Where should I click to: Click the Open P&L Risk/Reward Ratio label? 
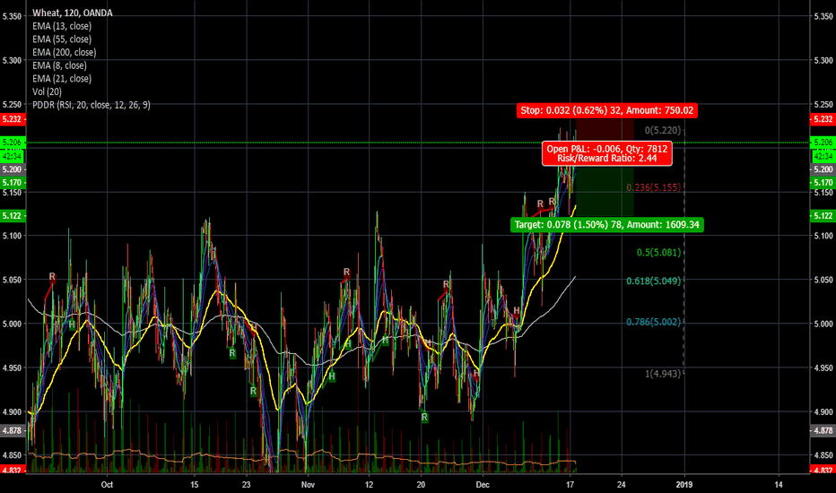tap(606, 153)
